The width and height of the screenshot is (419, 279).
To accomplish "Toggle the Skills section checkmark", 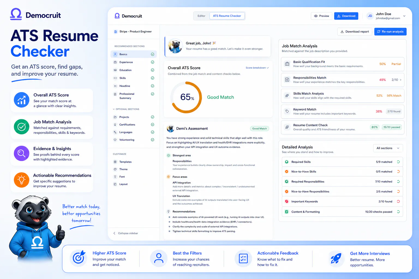I will [x=152, y=78].
